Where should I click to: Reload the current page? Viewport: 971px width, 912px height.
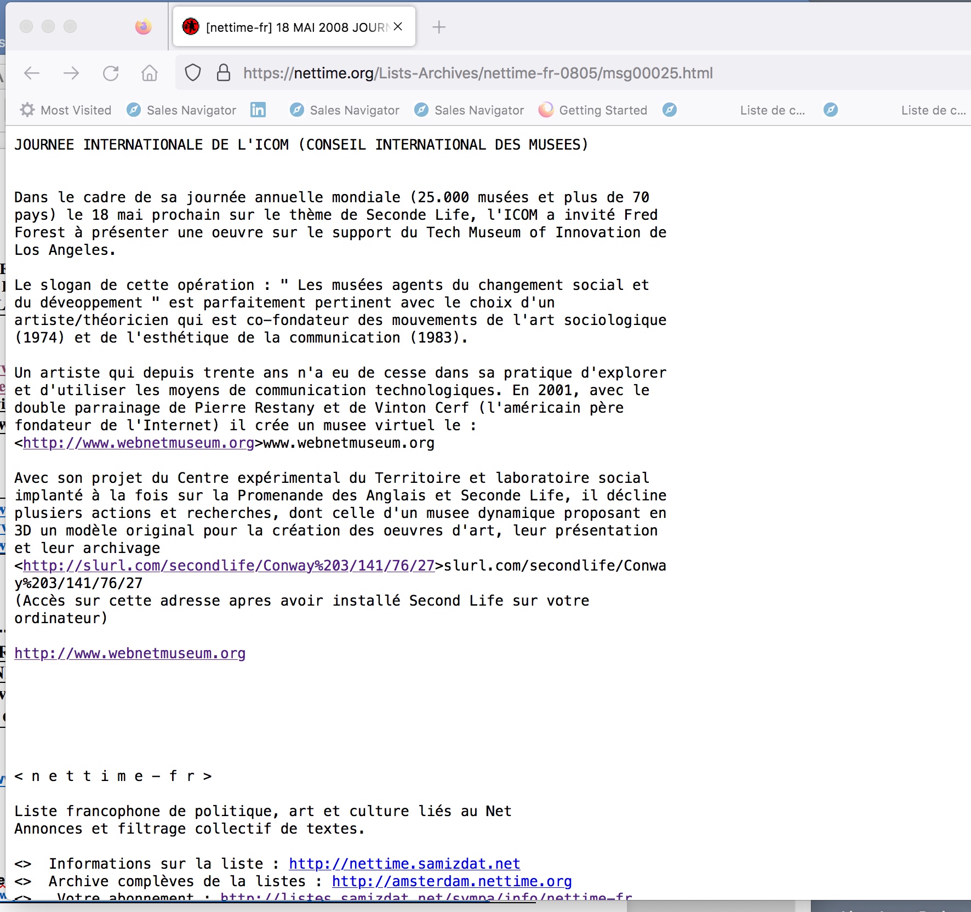(111, 73)
